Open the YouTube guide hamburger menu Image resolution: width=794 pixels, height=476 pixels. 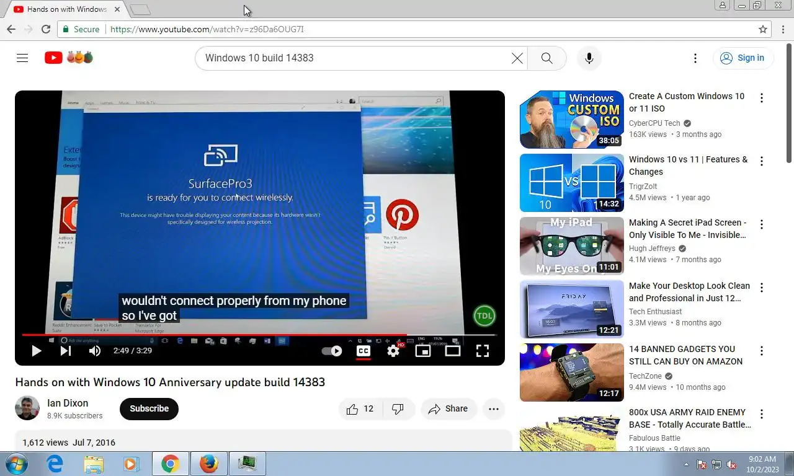pos(22,58)
